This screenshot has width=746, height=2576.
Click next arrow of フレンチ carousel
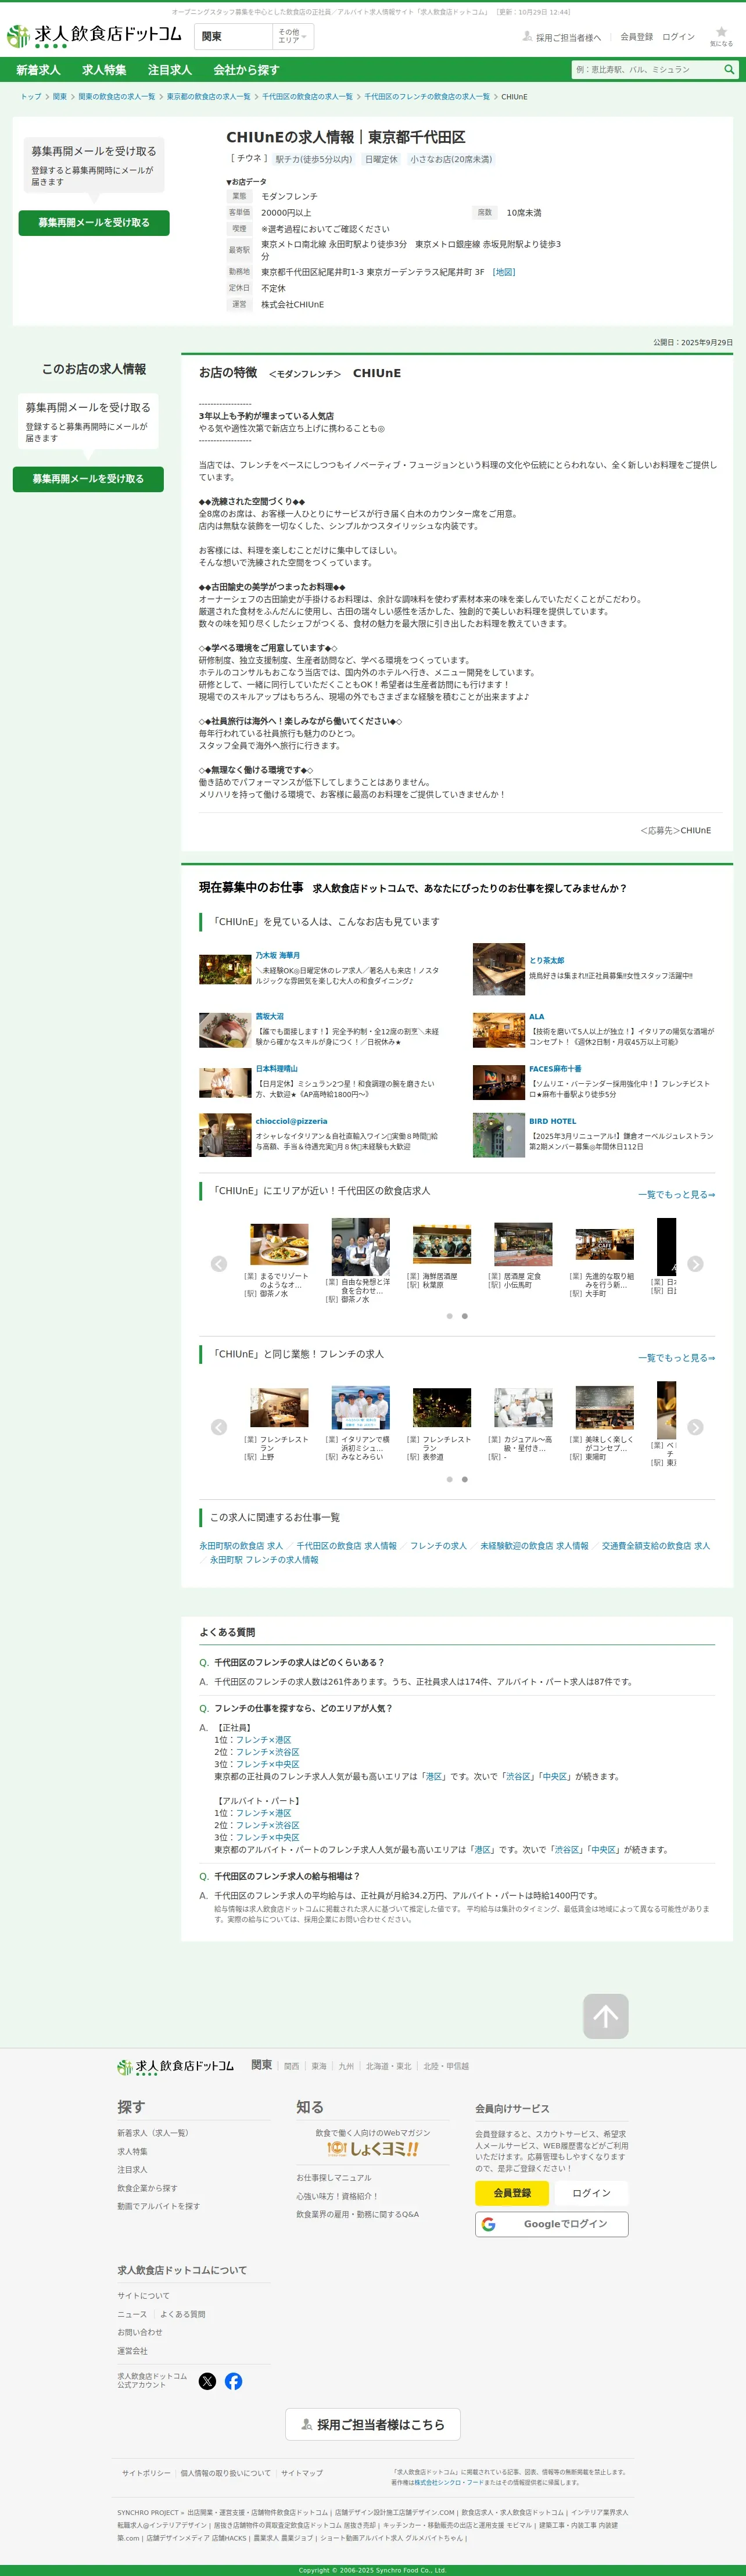tap(695, 1427)
